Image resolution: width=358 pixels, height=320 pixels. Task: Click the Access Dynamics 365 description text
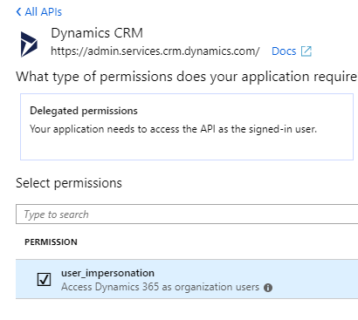coord(160,287)
